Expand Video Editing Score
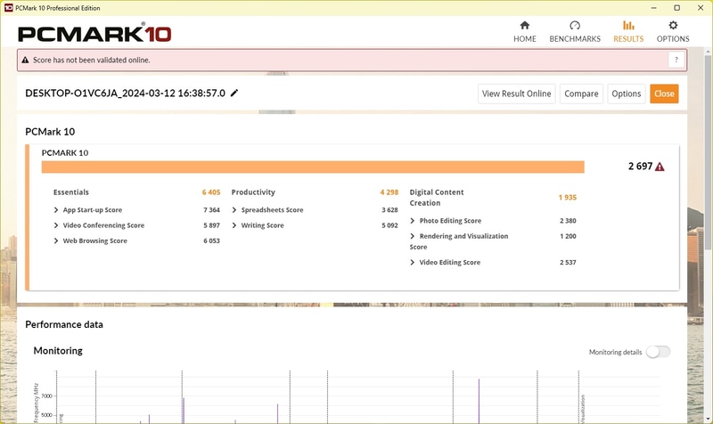Image resolution: width=713 pixels, height=424 pixels. coord(413,262)
